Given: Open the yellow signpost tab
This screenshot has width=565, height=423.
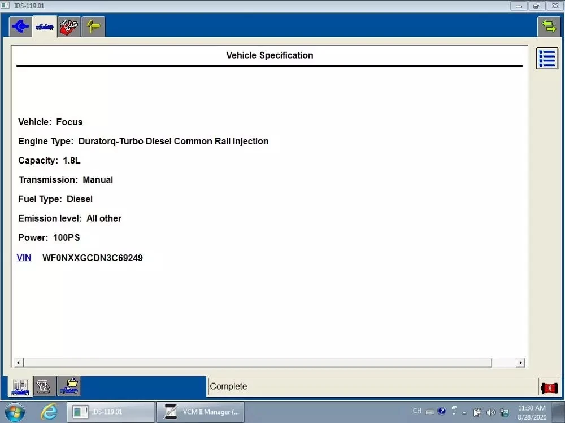Looking at the screenshot, I should pos(93,27).
